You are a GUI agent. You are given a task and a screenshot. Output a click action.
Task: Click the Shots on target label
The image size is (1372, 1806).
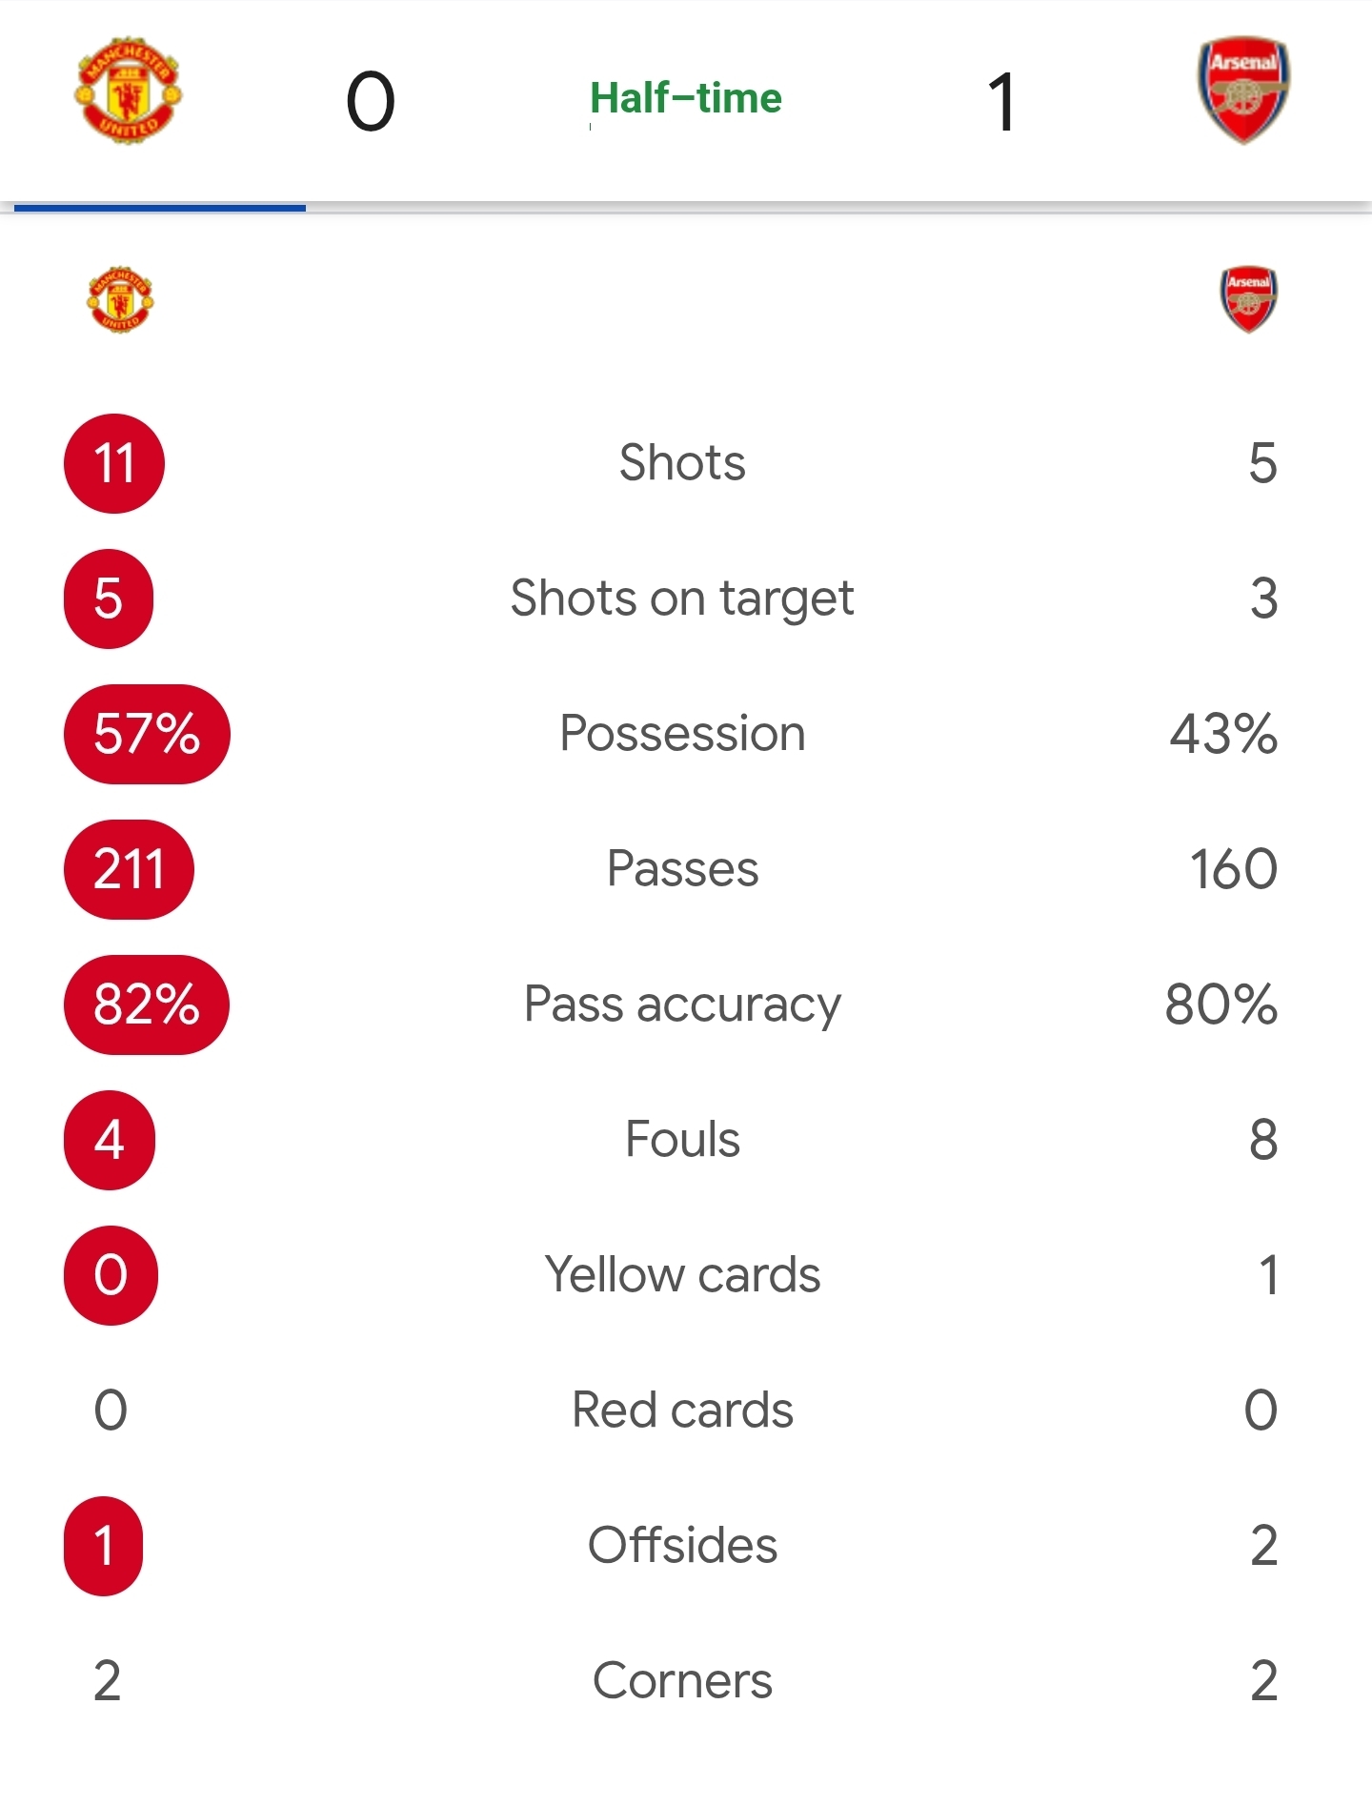682,599
